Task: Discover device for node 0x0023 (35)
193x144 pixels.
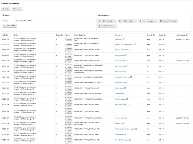Action: tap(69, 114)
